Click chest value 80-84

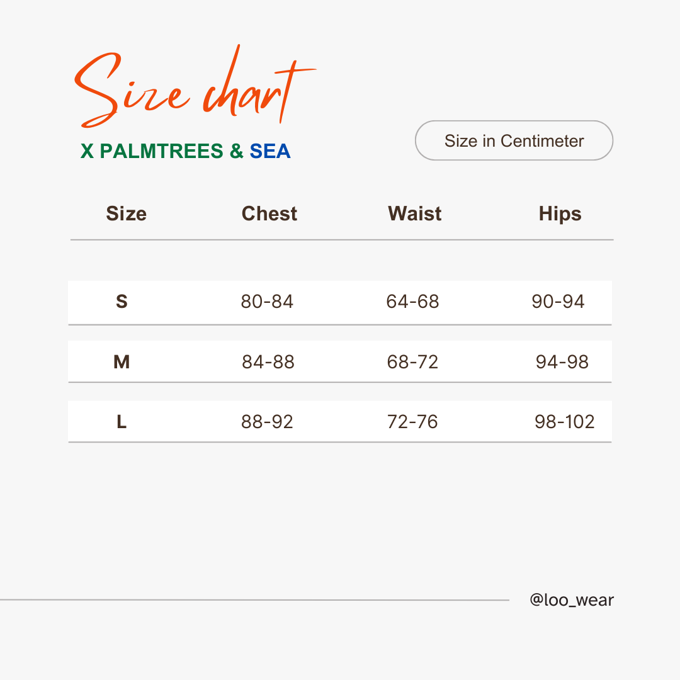tap(267, 302)
